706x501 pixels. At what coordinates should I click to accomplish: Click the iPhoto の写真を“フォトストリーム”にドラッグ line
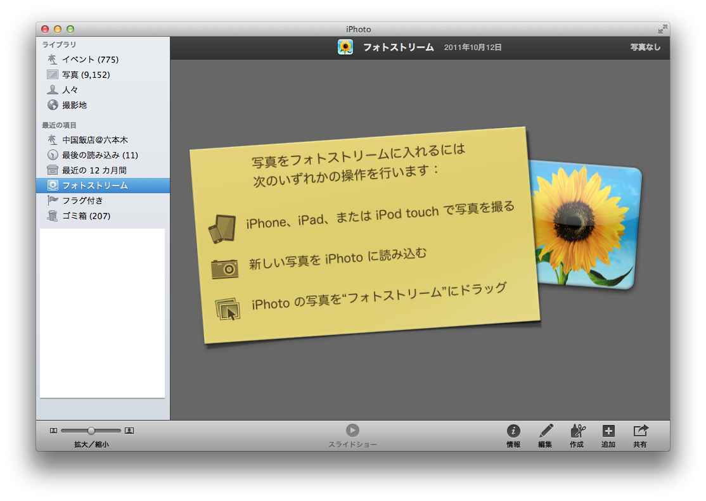379,296
